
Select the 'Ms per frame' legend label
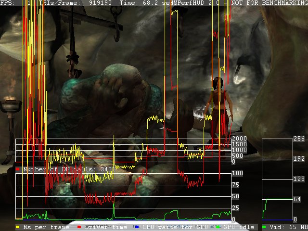[x=46, y=227]
